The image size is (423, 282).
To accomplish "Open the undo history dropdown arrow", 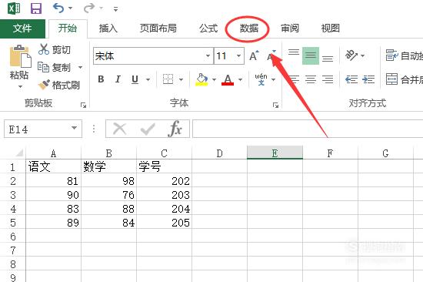I will tap(71, 8).
